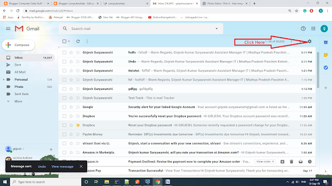
Task: Open the Patanjali bookmark
Action: pyautogui.click(x=56, y=17)
